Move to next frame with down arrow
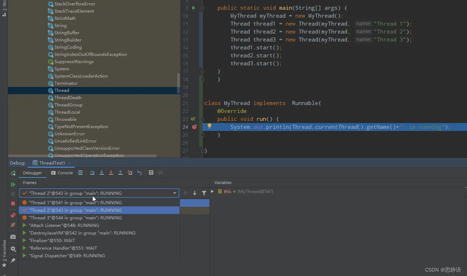 click(195, 193)
